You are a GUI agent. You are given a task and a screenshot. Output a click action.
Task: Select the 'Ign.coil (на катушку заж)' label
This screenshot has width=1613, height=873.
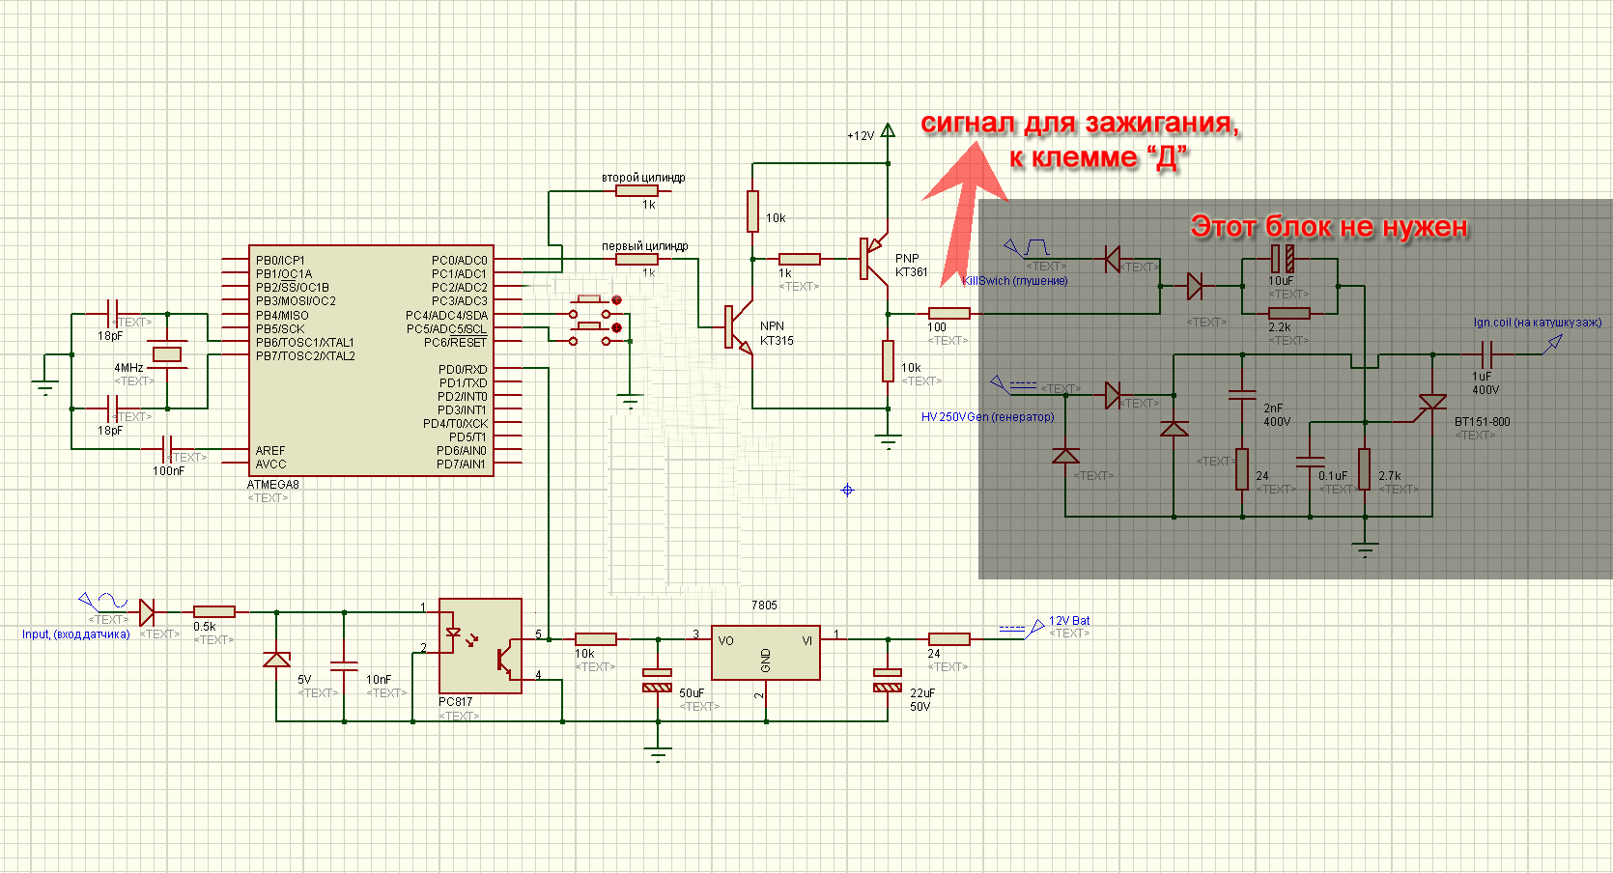(1537, 323)
